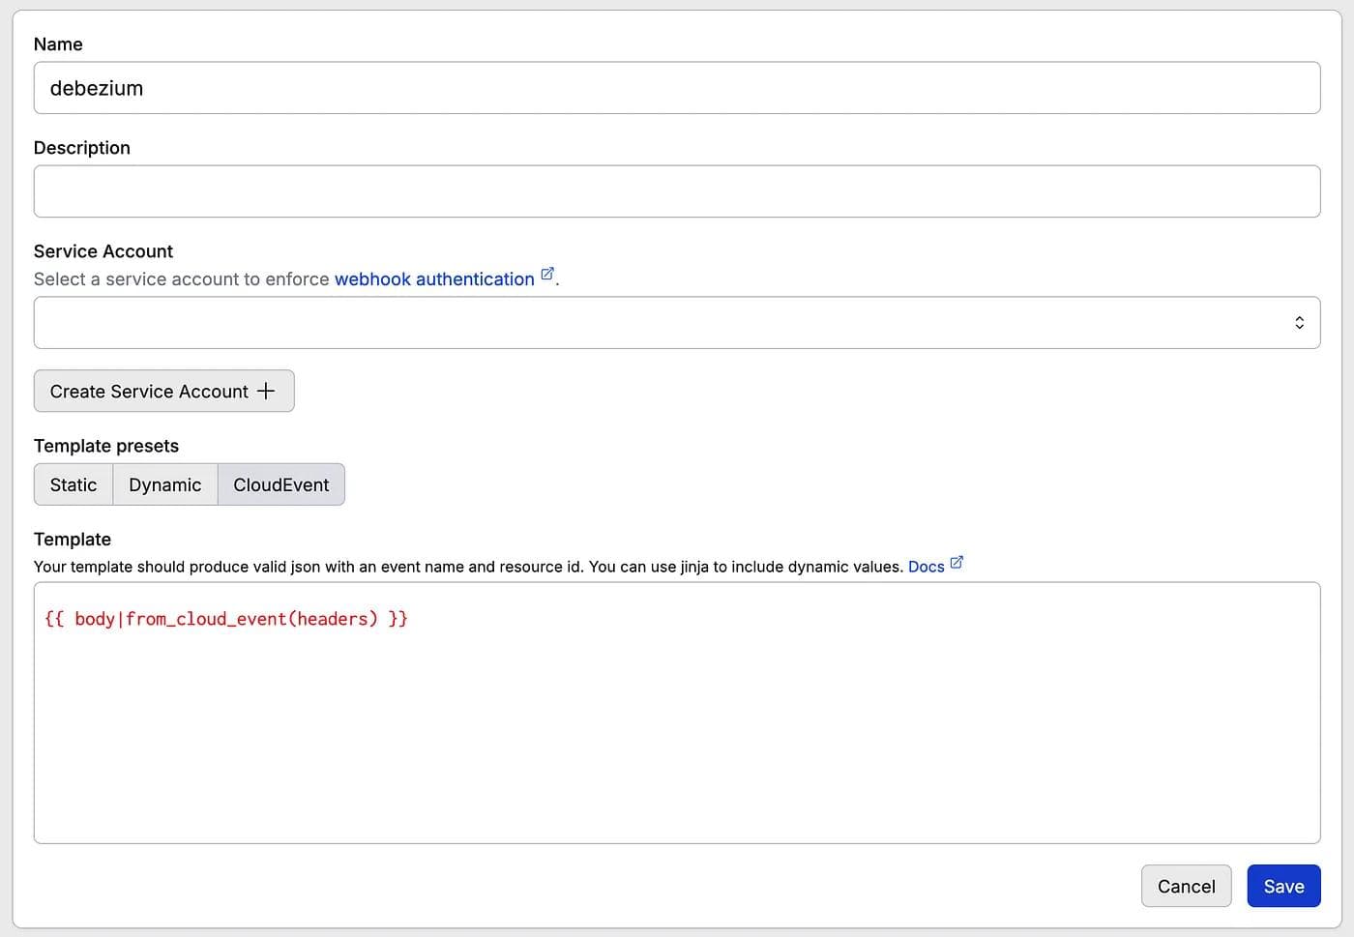The width and height of the screenshot is (1354, 937).
Task: Click the Template presets label
Action: (106, 446)
